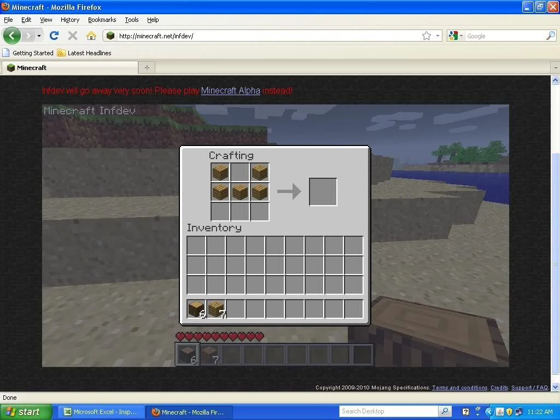Click the Google search input field
The height and width of the screenshot is (420, 560).
[505, 36]
